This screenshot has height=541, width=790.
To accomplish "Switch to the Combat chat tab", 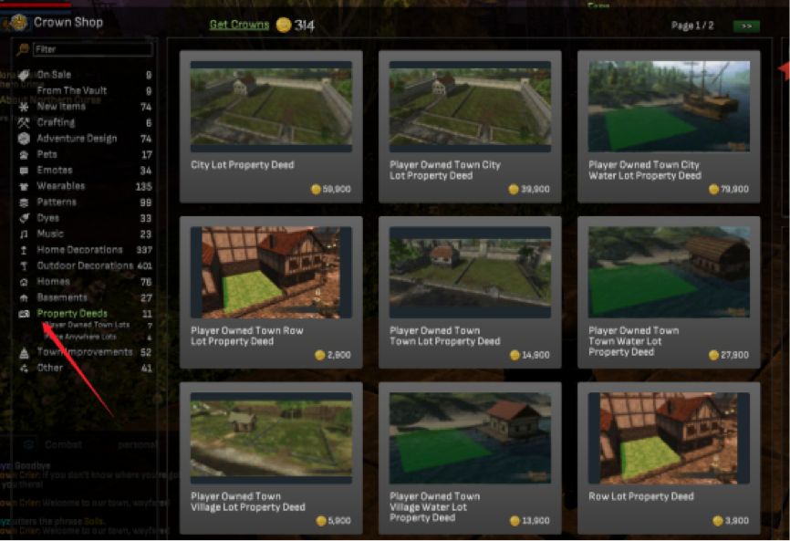I will click(63, 444).
